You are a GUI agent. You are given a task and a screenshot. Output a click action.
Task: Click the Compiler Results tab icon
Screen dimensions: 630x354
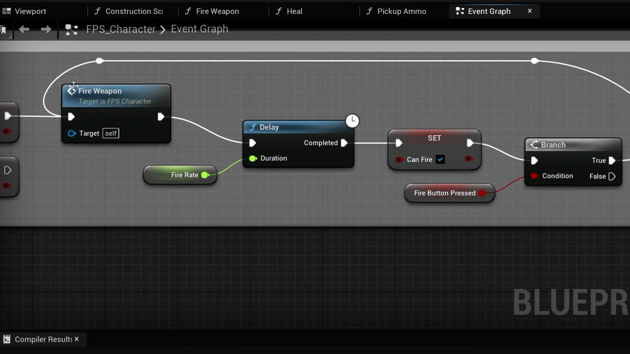(7, 339)
